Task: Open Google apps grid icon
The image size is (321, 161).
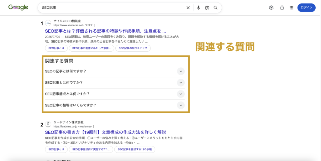Action: [x=292, y=8]
